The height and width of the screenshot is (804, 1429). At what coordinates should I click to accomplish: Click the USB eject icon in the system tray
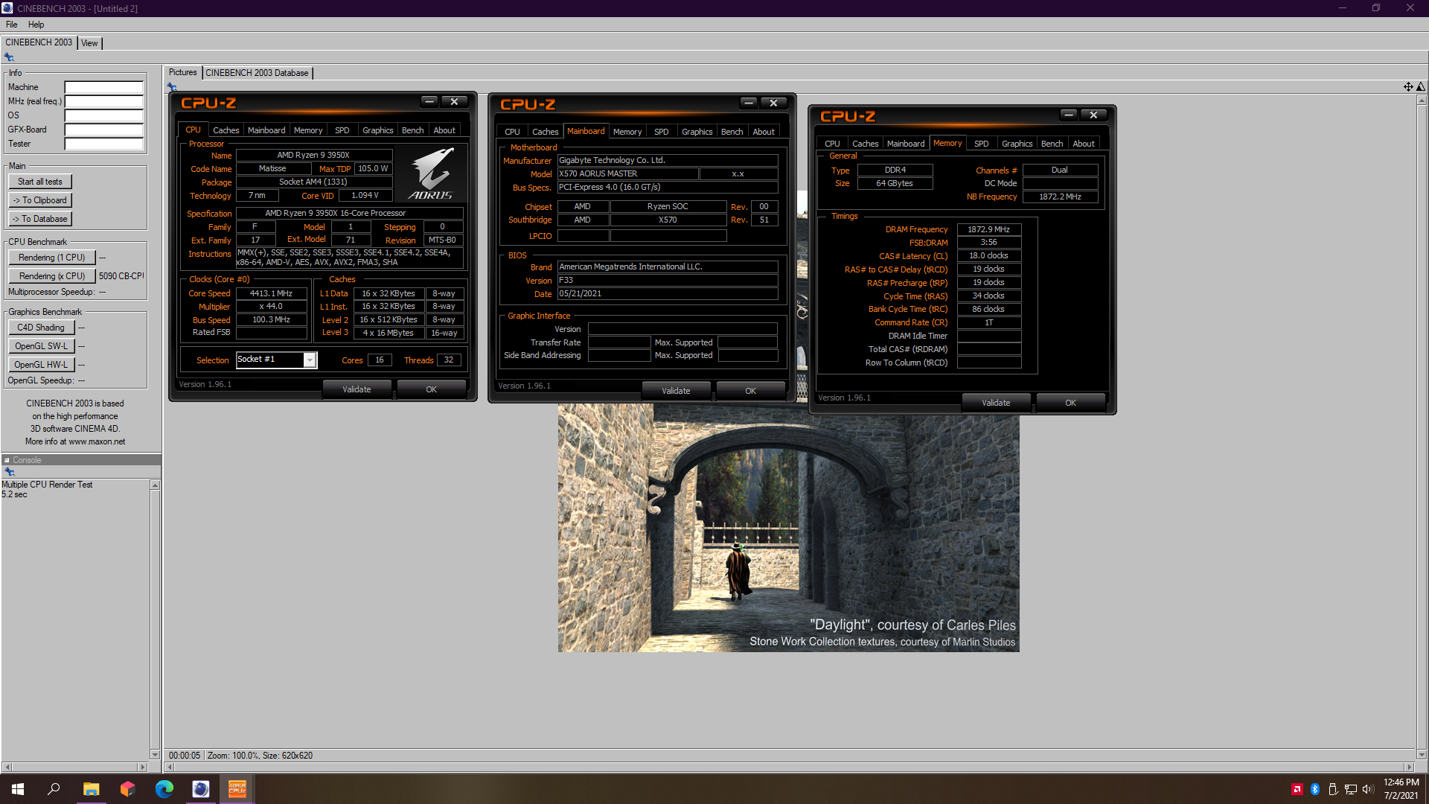coord(1333,789)
